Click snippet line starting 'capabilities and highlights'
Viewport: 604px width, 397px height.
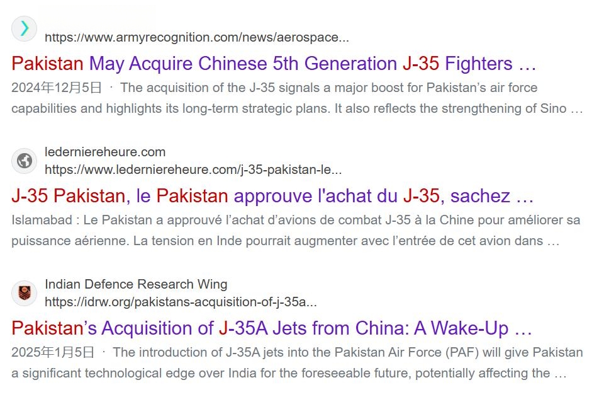[x=297, y=108]
